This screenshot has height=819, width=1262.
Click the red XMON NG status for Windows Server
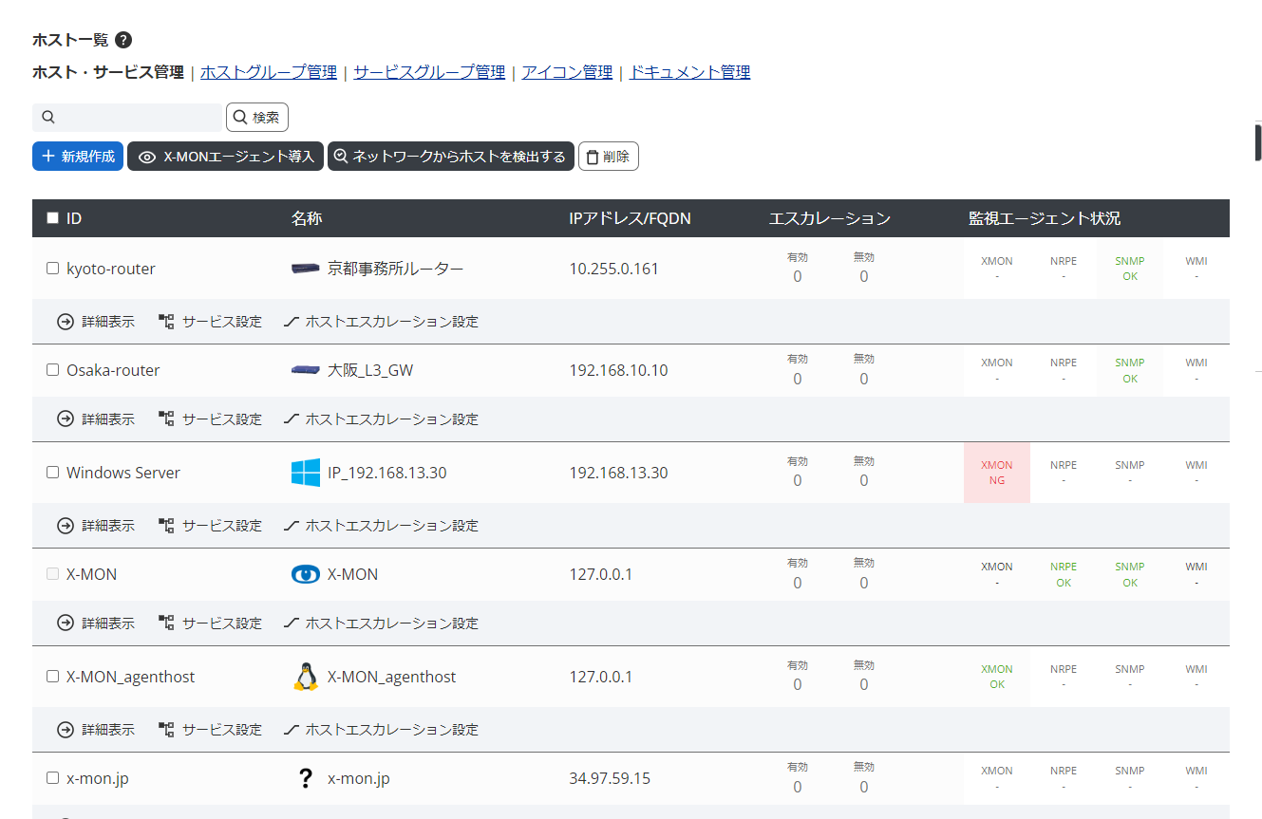click(x=997, y=473)
